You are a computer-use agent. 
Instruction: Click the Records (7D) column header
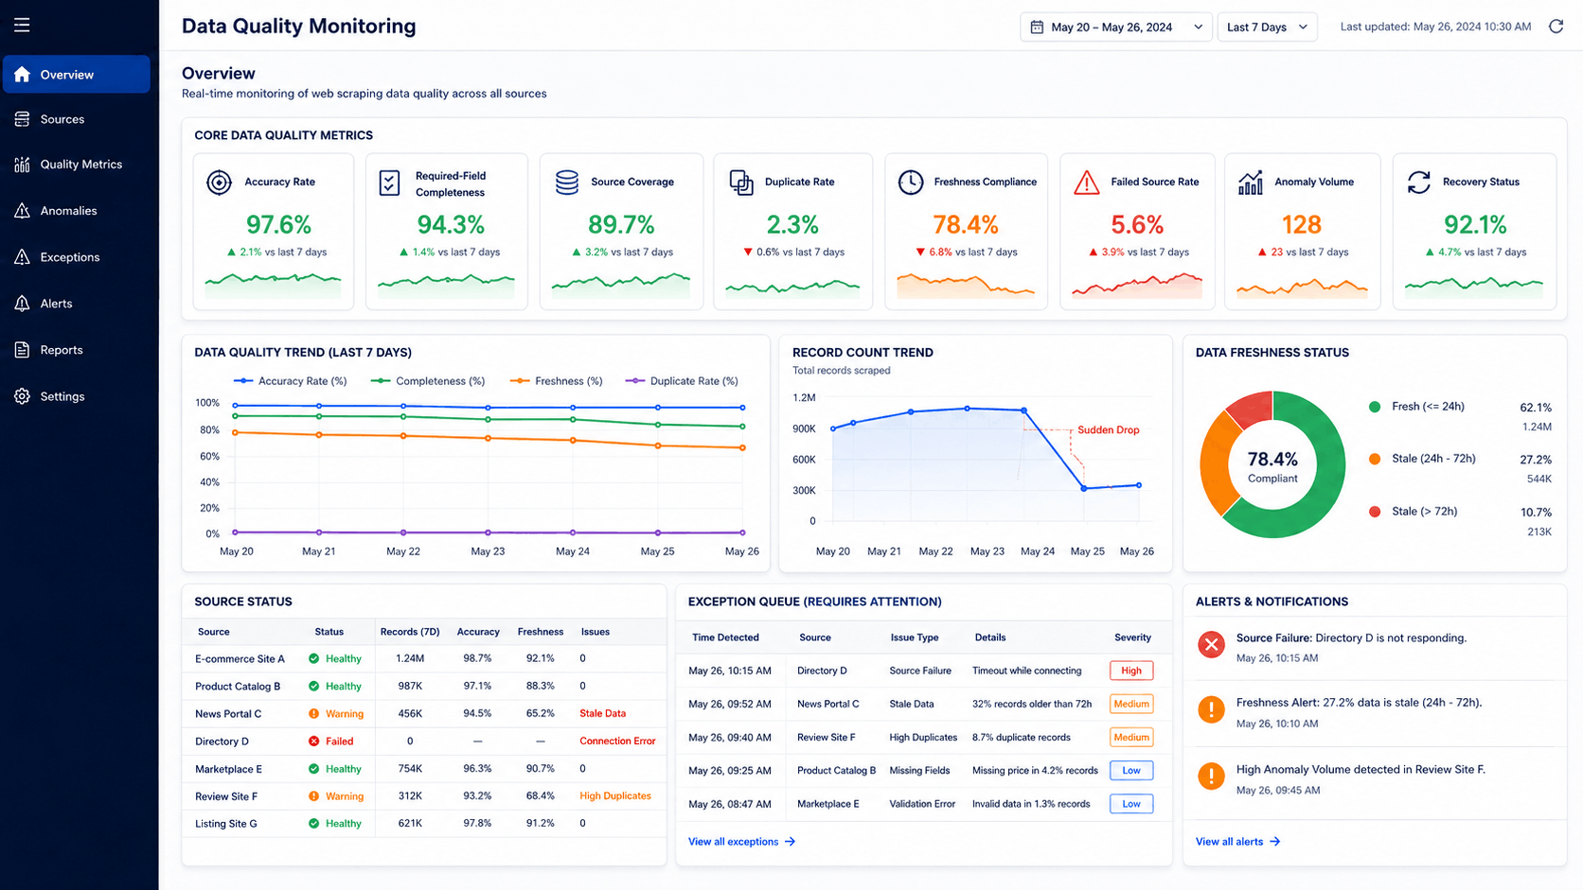click(x=410, y=632)
